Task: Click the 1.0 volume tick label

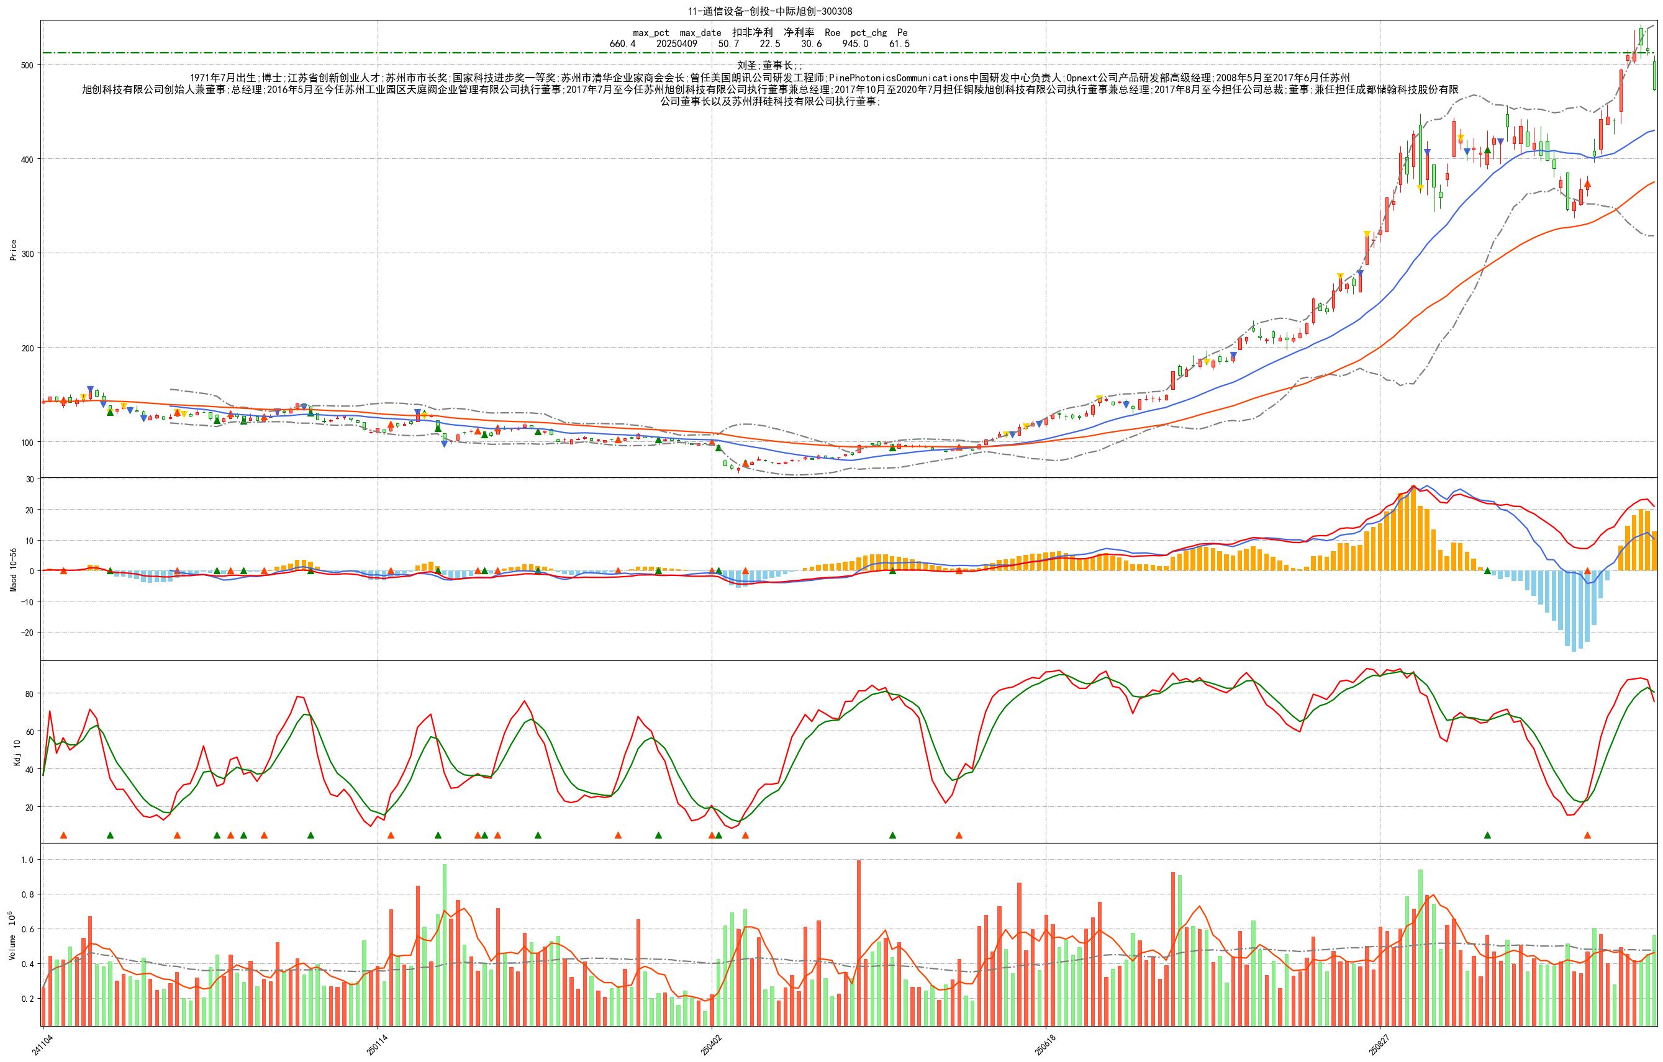Action: [x=27, y=860]
